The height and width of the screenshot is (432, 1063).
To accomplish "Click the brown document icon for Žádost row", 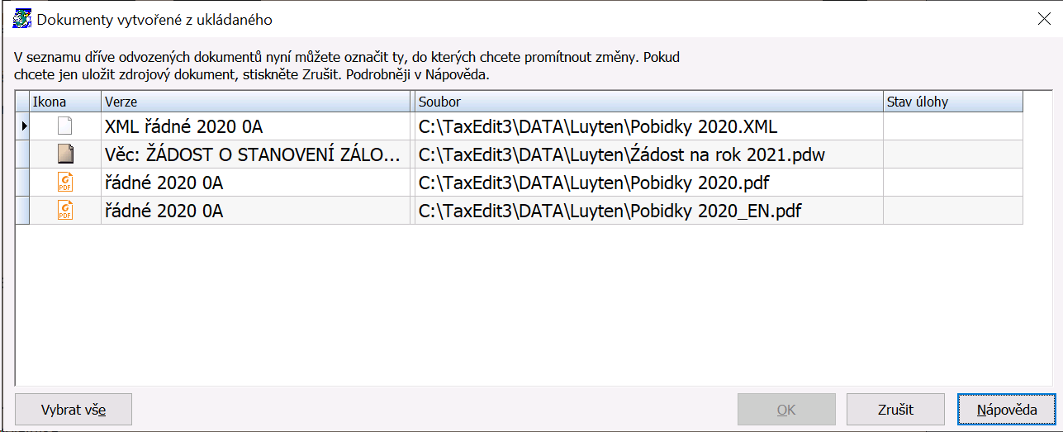I will [x=65, y=154].
